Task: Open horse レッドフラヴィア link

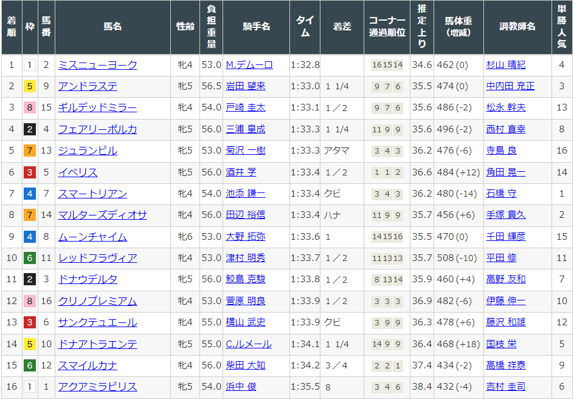Action: pos(97,258)
